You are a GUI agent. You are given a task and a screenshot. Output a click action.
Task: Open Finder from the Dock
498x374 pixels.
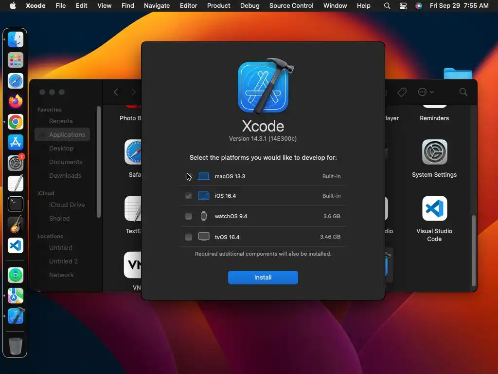tap(15, 39)
